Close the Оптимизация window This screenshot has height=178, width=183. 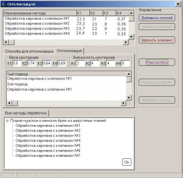click(178, 4)
